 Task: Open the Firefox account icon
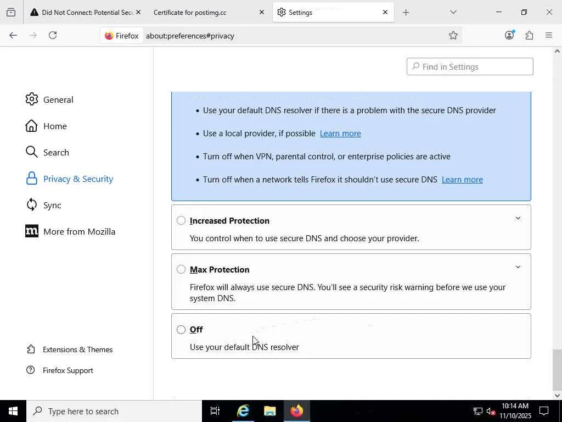pyautogui.click(x=509, y=35)
